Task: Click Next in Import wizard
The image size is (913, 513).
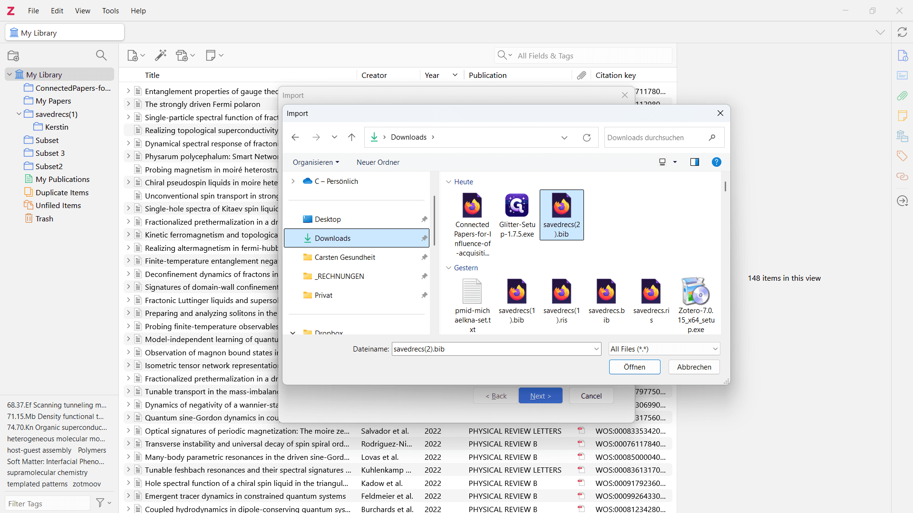Action: pyautogui.click(x=540, y=396)
